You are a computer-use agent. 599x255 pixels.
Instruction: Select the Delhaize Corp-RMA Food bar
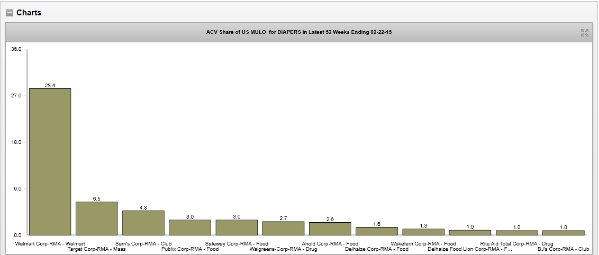(x=376, y=231)
